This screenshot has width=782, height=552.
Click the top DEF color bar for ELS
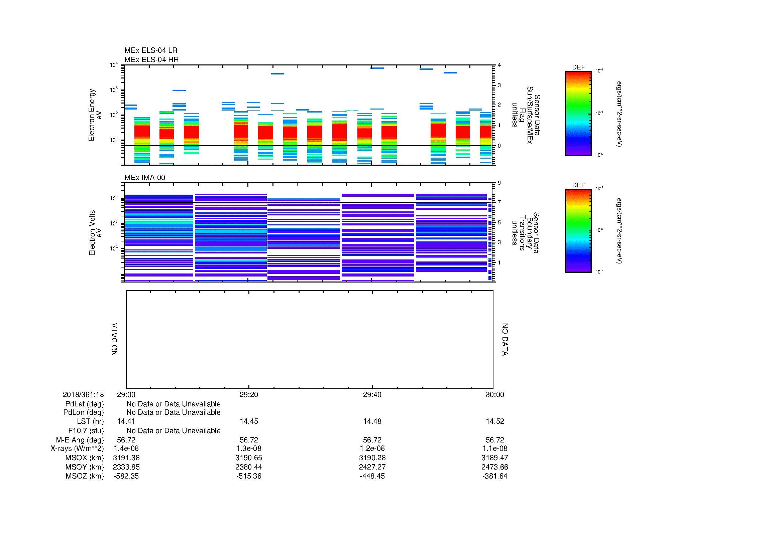(578, 114)
